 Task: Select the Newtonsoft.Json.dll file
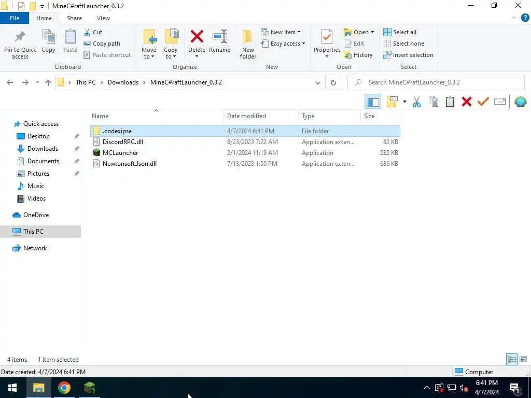pos(245,163)
